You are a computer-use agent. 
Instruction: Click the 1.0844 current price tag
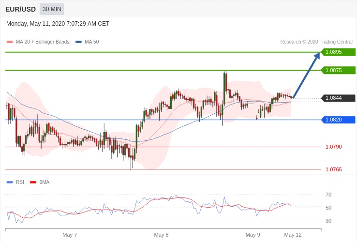click(338, 98)
